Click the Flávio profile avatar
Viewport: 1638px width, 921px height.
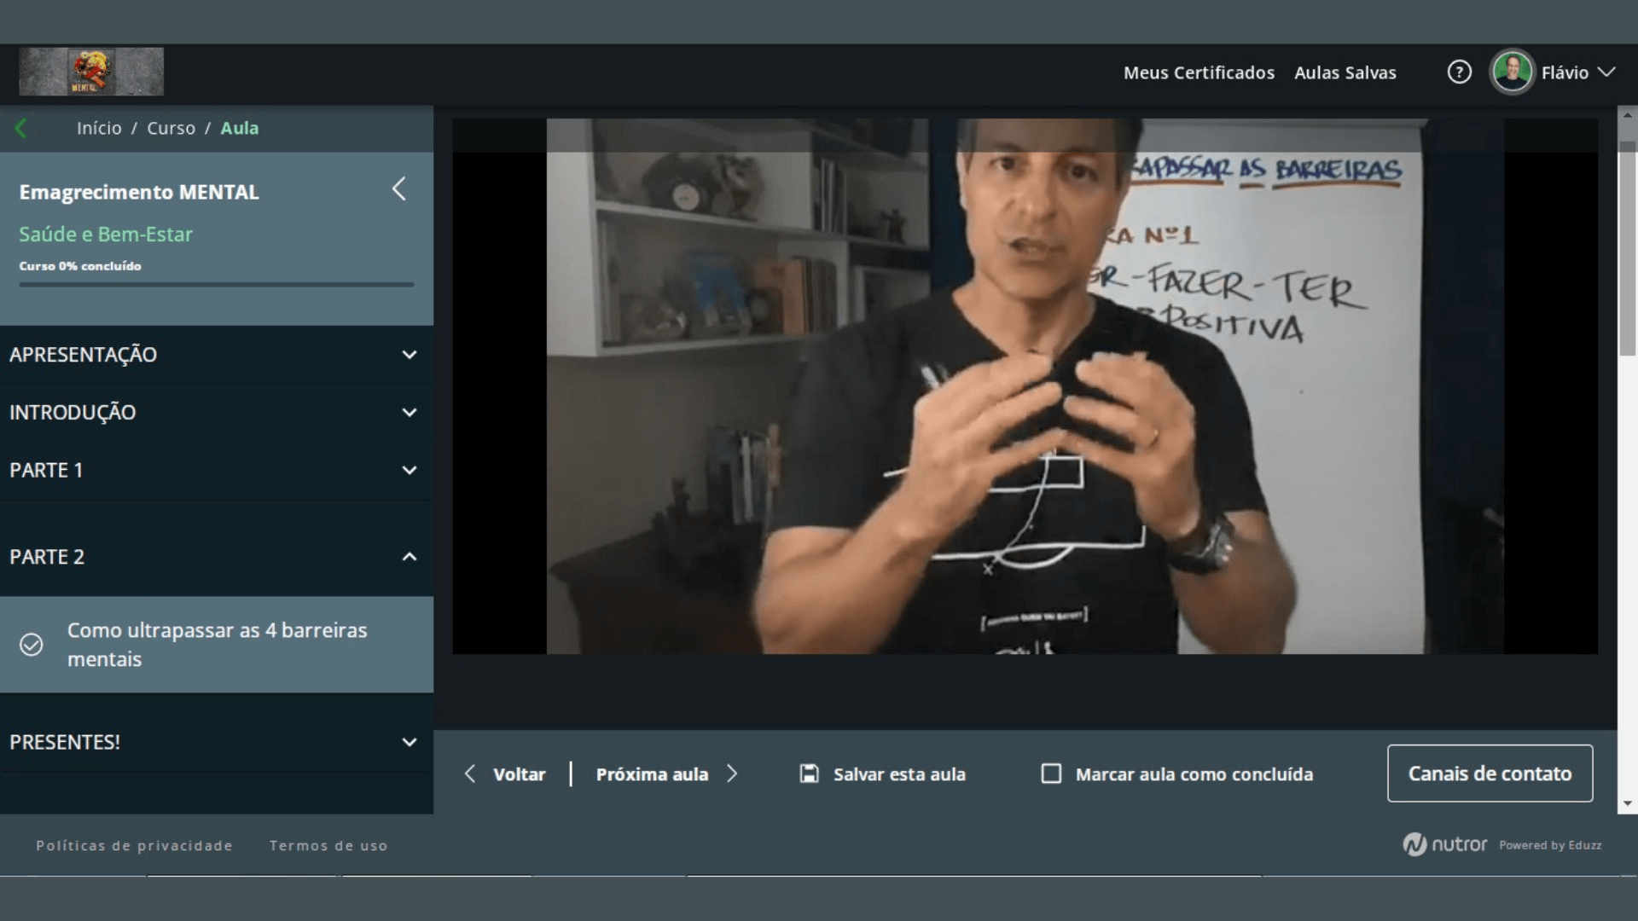[x=1512, y=72]
